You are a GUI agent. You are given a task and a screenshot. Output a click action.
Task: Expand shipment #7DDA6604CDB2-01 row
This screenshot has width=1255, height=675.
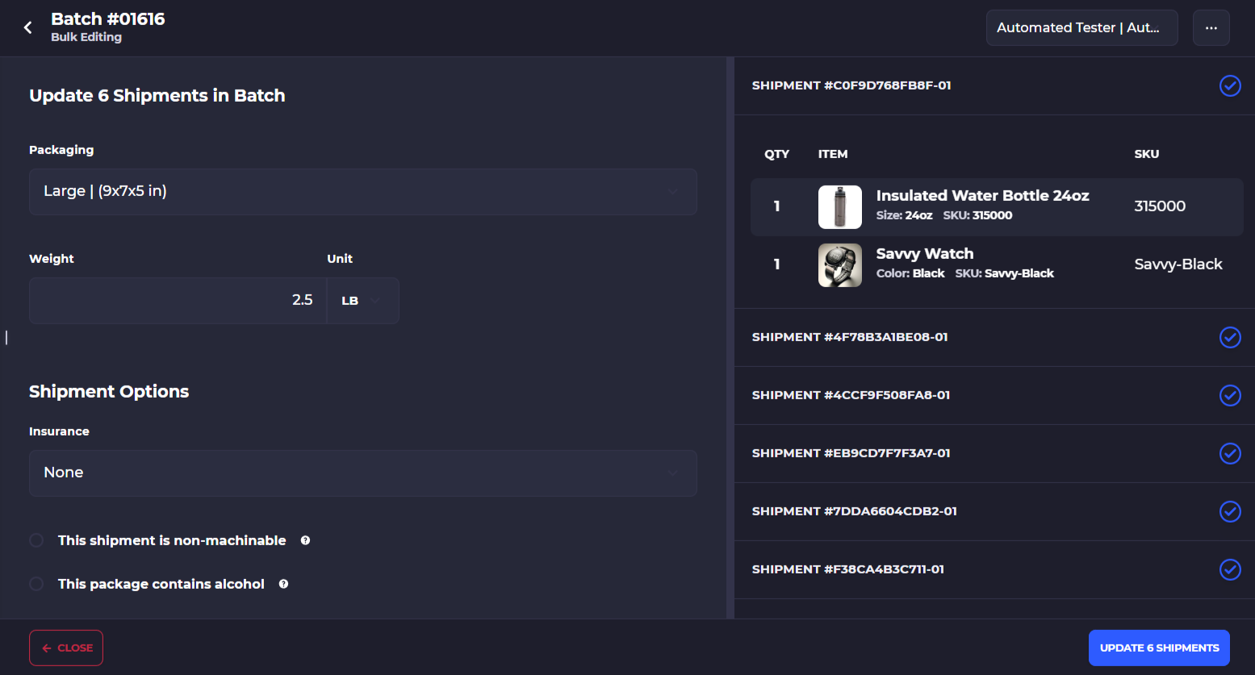pos(994,511)
